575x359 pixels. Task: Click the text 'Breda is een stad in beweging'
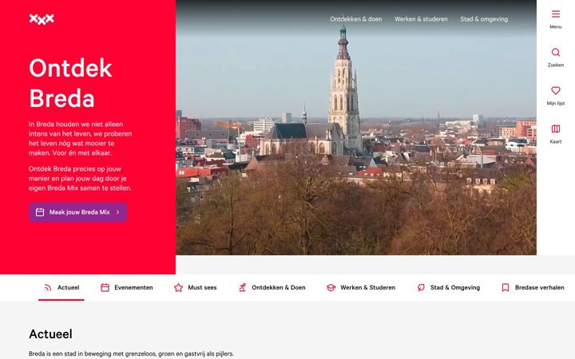click(131, 354)
